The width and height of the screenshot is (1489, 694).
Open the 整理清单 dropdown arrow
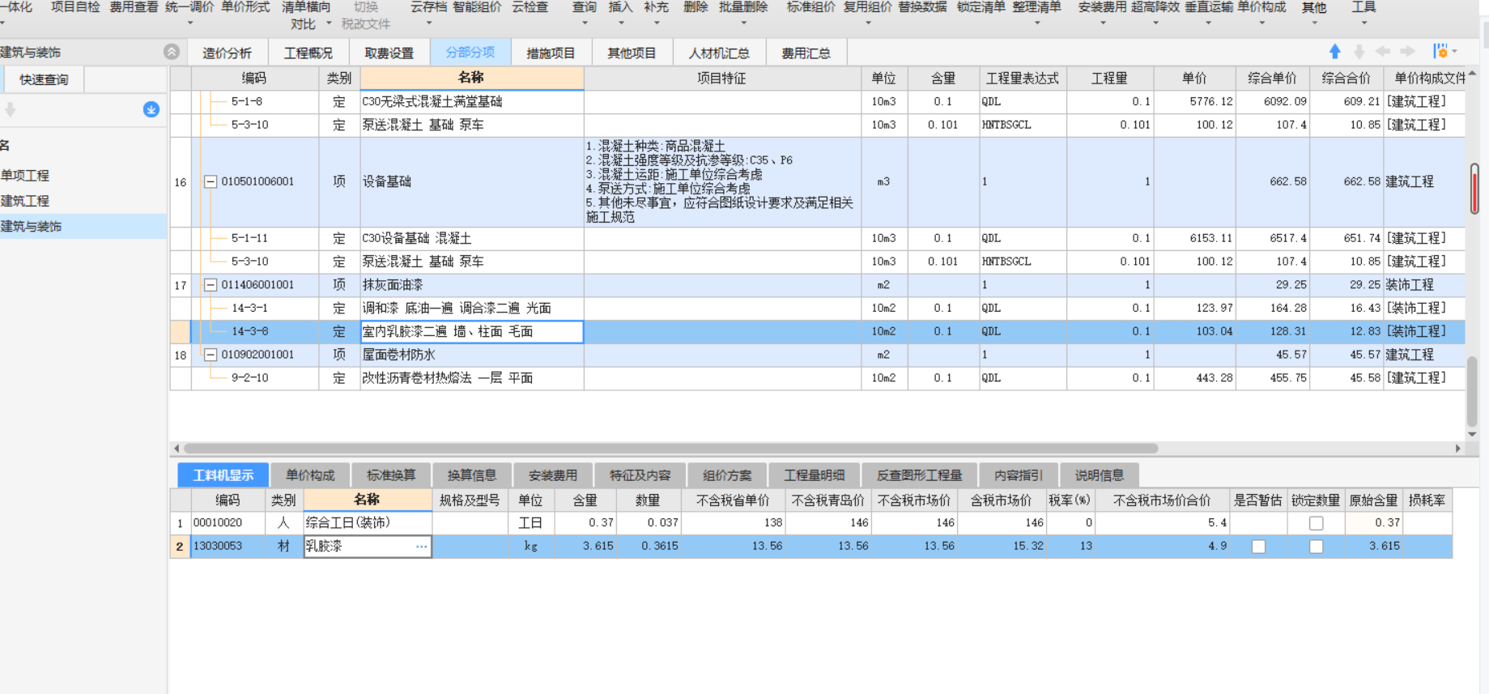tap(1037, 23)
